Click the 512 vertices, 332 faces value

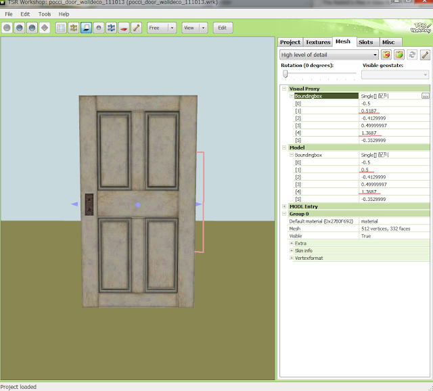(386, 229)
